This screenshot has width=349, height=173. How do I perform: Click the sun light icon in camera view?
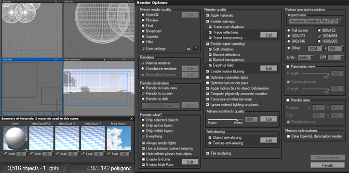[x=113, y=76]
